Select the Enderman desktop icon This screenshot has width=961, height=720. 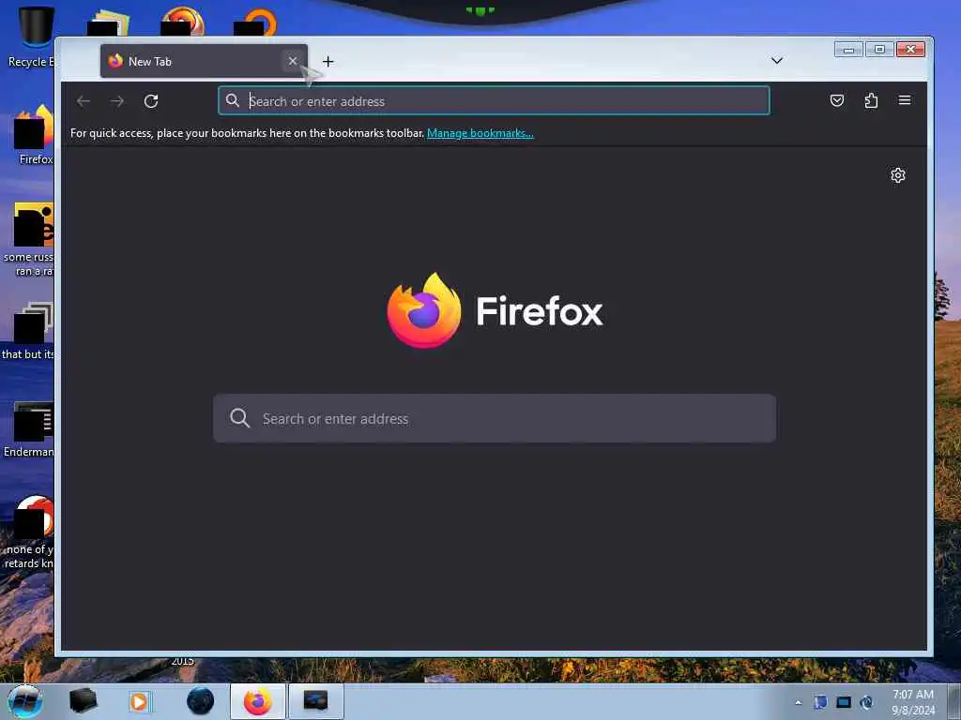(29, 429)
